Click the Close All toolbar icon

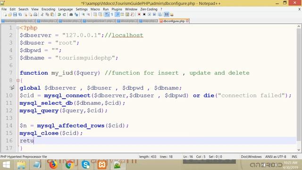click(30, 15)
